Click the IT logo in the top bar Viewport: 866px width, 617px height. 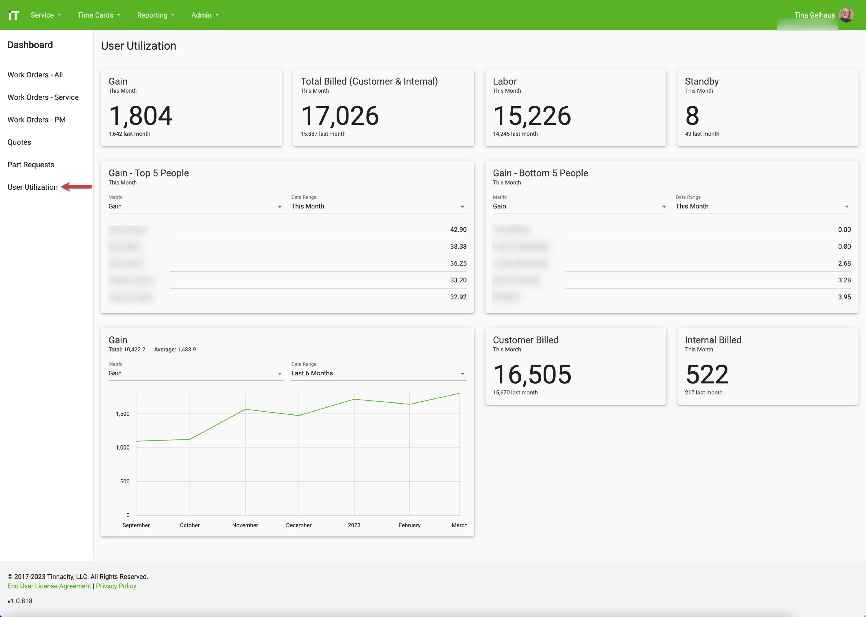click(14, 15)
